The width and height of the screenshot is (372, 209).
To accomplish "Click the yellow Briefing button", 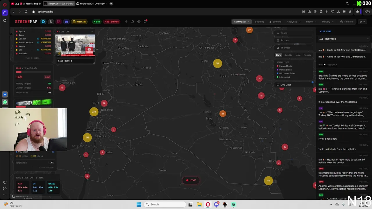I will click(x=79, y=22).
